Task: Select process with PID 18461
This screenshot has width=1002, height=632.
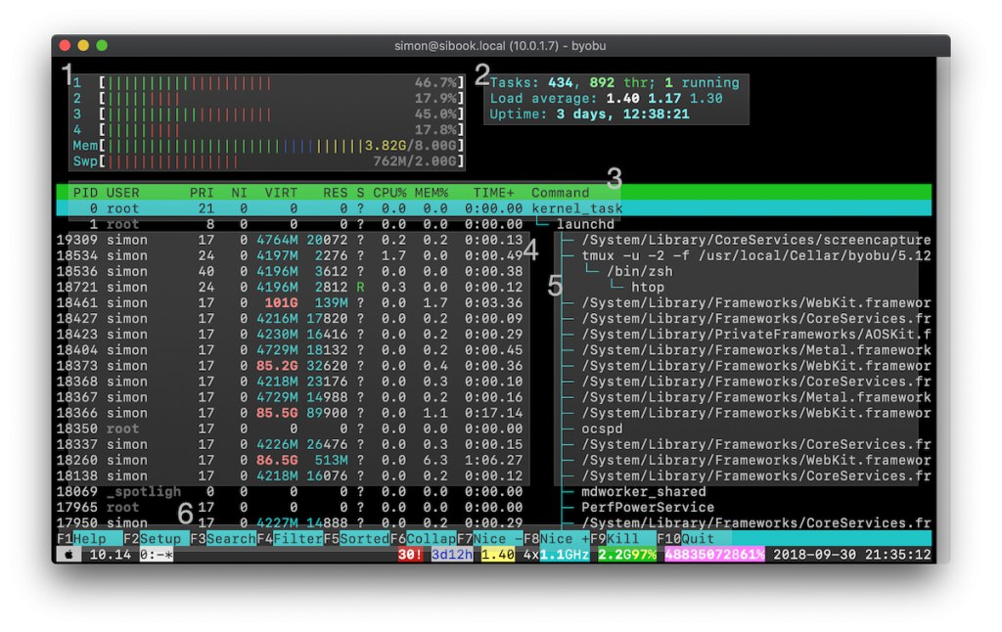Action: 493,303
